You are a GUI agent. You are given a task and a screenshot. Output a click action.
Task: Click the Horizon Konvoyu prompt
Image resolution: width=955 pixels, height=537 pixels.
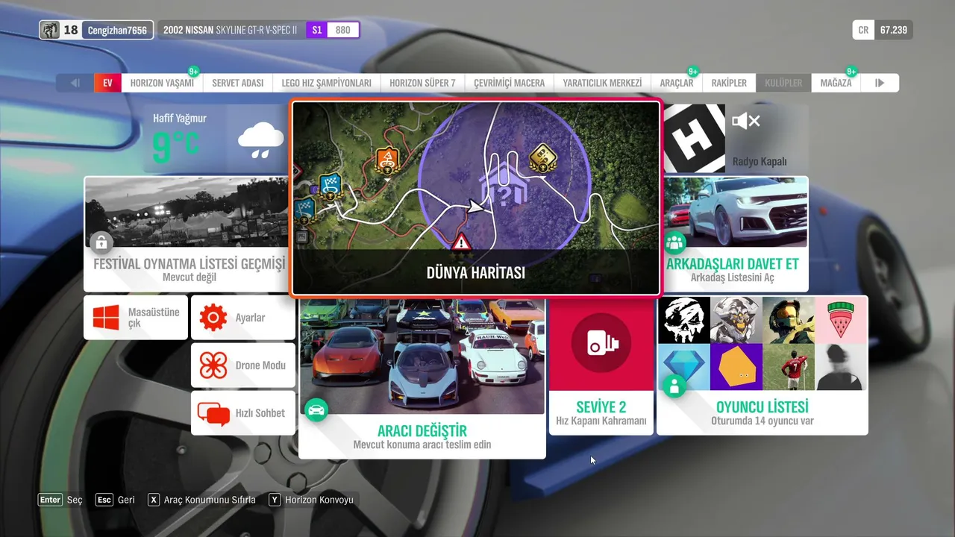pyautogui.click(x=310, y=500)
